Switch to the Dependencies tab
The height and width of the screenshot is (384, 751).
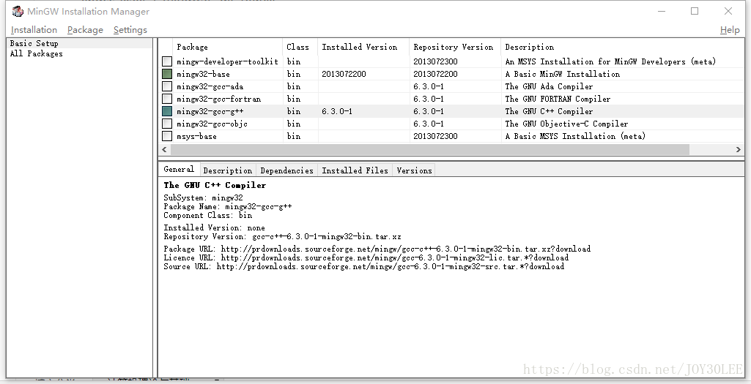286,170
